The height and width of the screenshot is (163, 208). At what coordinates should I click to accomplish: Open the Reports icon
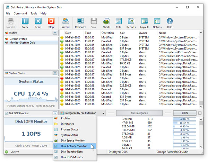(x=131, y=23)
